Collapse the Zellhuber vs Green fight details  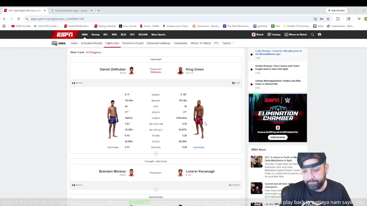pyautogui.click(x=156, y=154)
